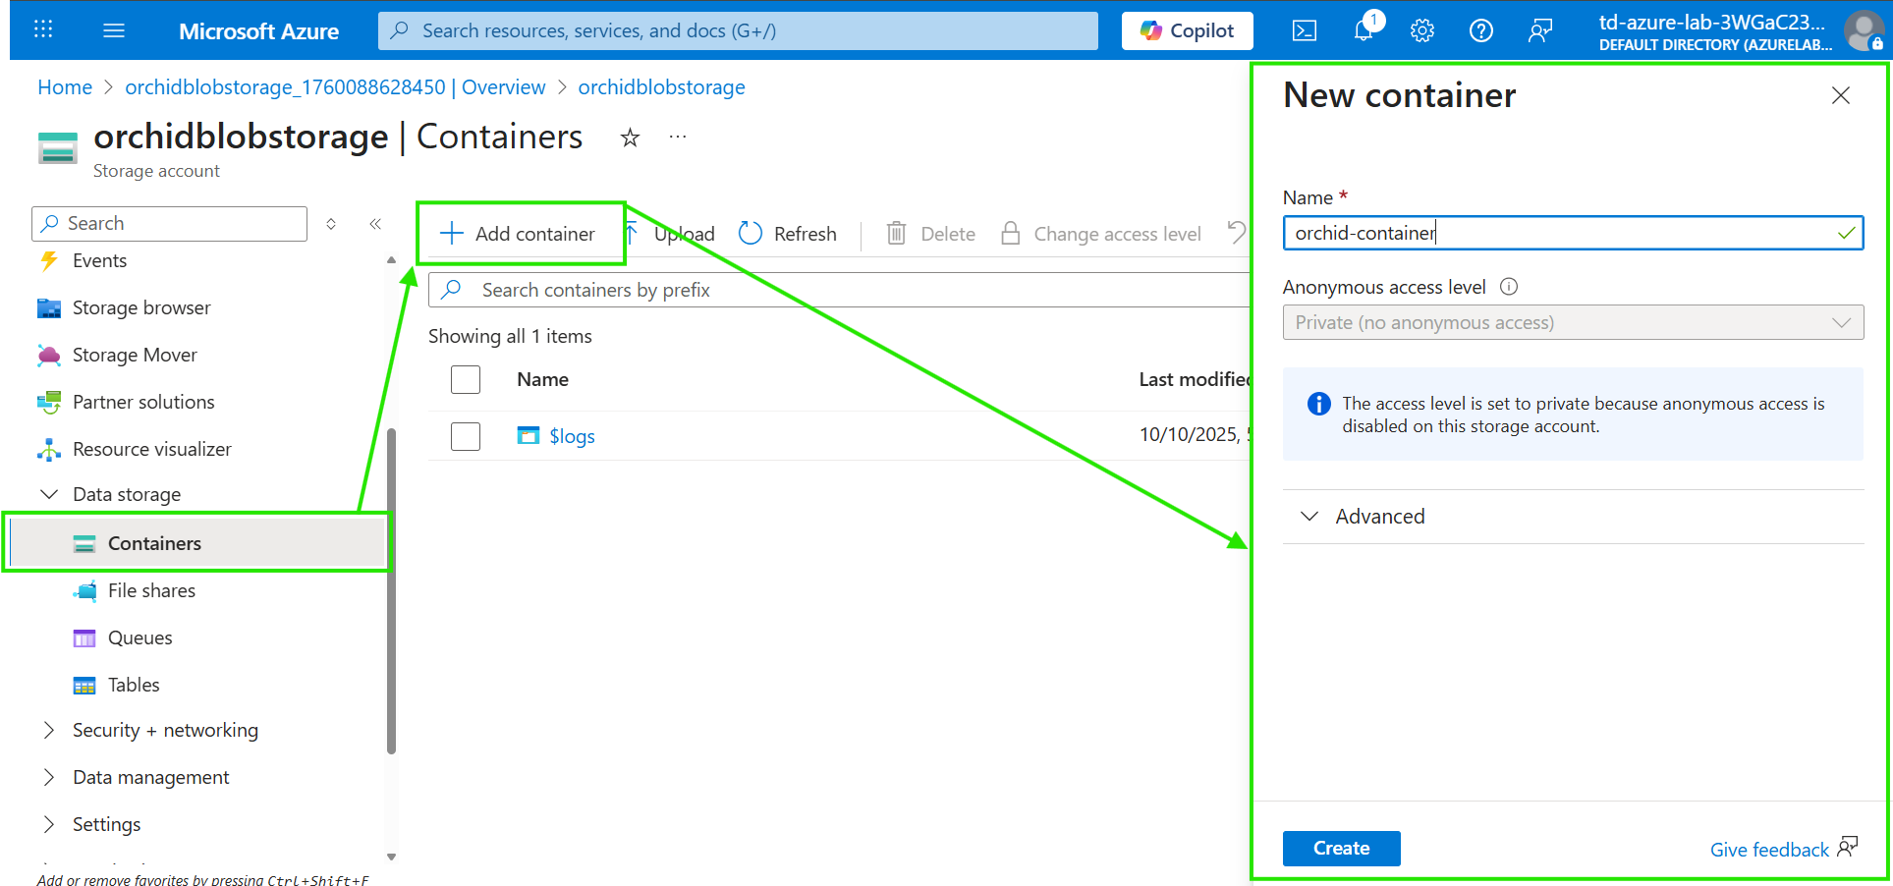Open the Help question mark icon
This screenshot has height=886, width=1893.
click(1480, 30)
